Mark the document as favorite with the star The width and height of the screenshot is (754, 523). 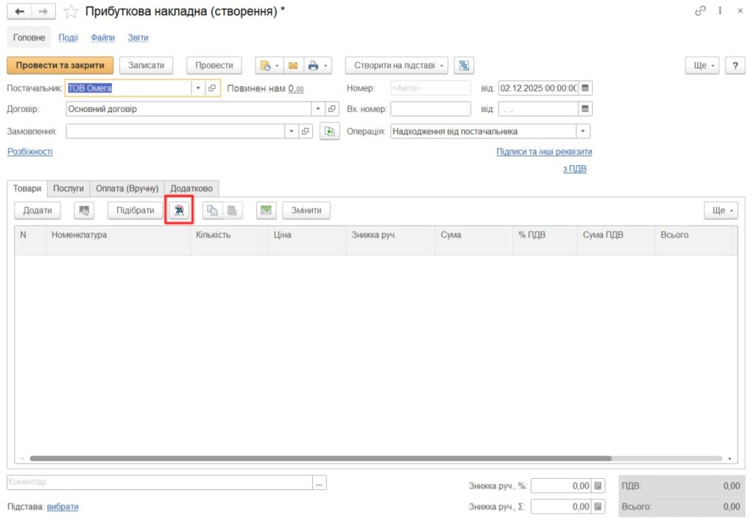pos(71,12)
